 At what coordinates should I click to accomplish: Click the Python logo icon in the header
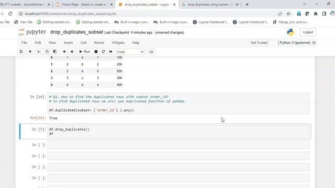291,32
